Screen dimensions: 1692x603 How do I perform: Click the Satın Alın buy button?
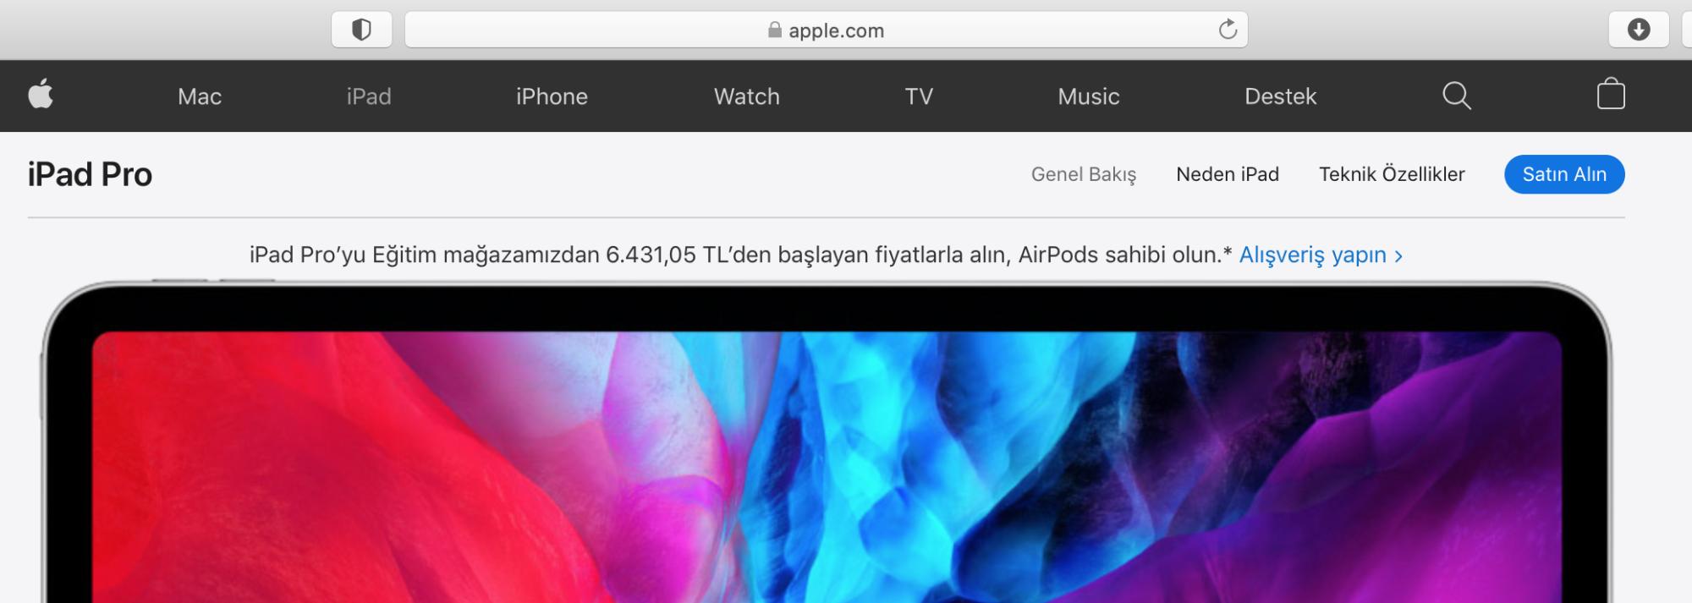pyautogui.click(x=1564, y=174)
